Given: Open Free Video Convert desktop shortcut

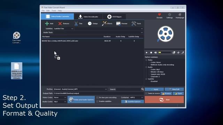Looking at the screenshot, I should point(16,37).
